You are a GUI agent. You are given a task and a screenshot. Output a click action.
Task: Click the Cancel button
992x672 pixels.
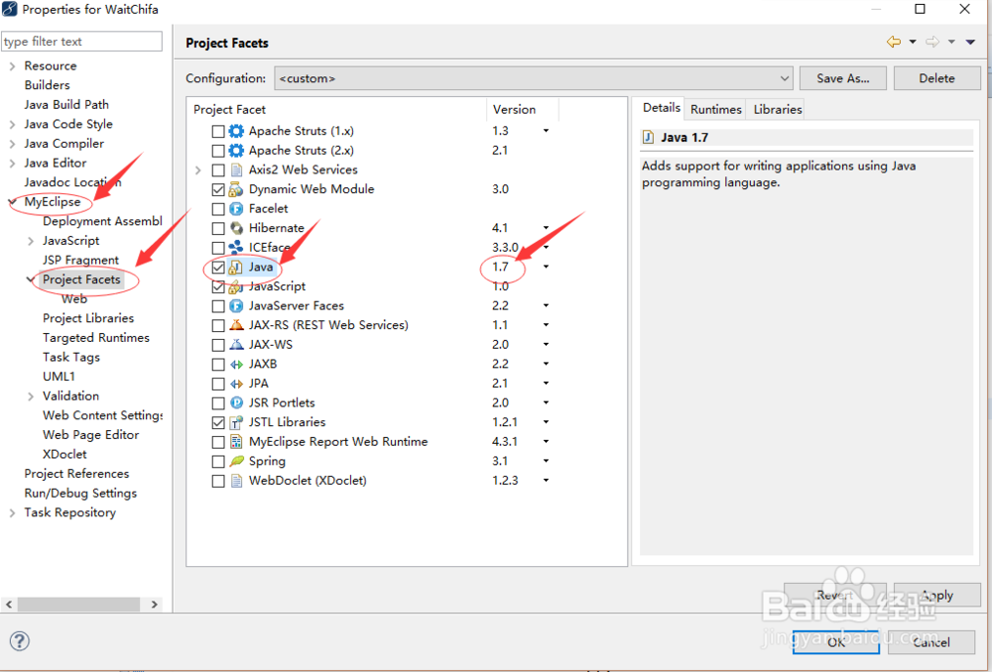[x=931, y=642]
